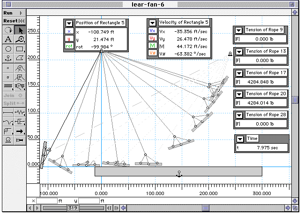Select the Anchor tool
304x216 pixels.
tap(8, 58)
